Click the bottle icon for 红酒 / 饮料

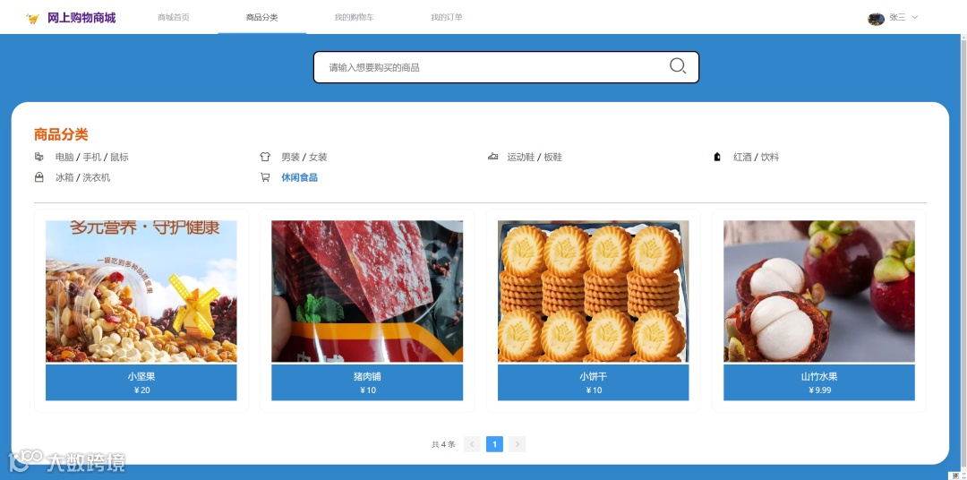click(717, 157)
